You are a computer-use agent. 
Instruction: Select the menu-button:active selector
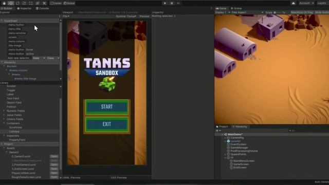[21, 54]
